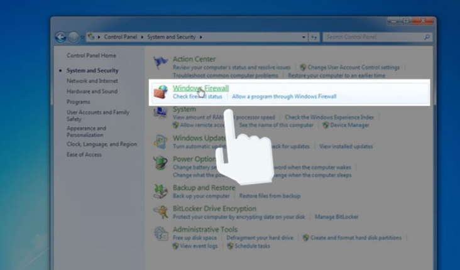Open Allow a program through Windows Firewall
The image size is (460, 270).
pos(284,97)
